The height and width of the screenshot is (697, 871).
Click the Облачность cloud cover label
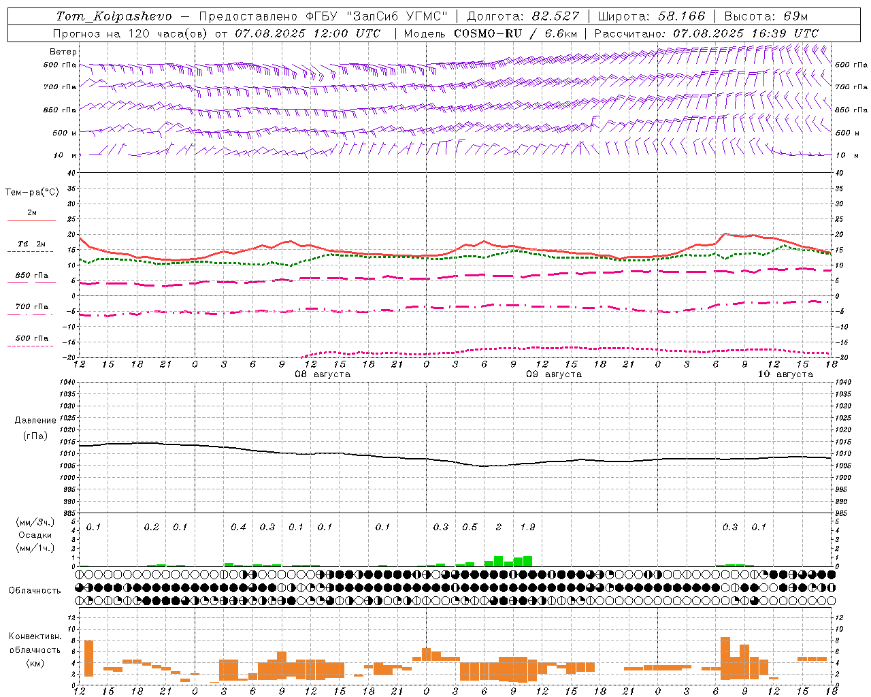coord(35,590)
